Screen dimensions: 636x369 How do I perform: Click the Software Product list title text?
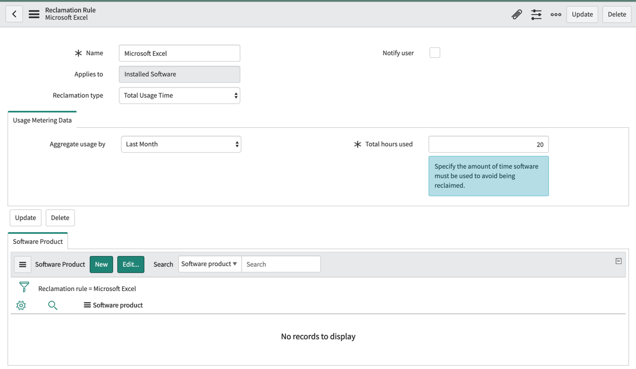[x=60, y=265]
